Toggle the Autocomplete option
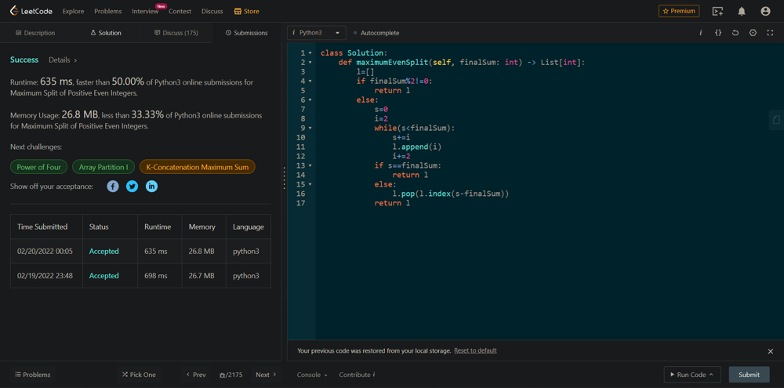Screen dimensions: 784x388 (376, 33)
